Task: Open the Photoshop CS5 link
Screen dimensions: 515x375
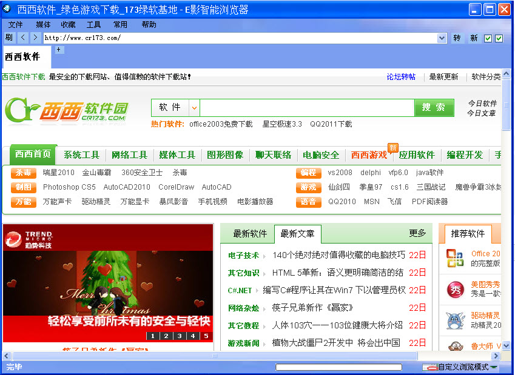Action: (x=69, y=187)
